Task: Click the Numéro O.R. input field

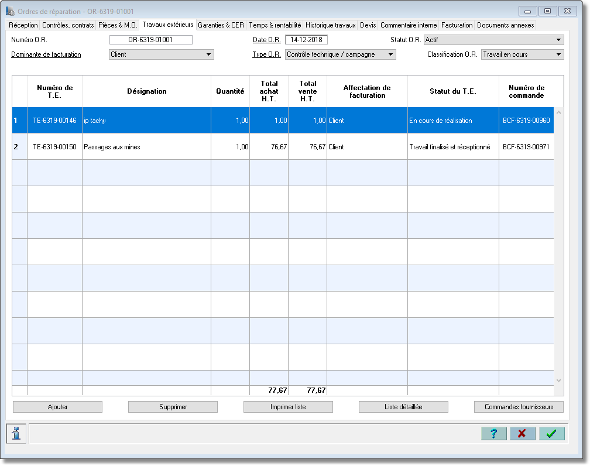Action: click(x=151, y=40)
